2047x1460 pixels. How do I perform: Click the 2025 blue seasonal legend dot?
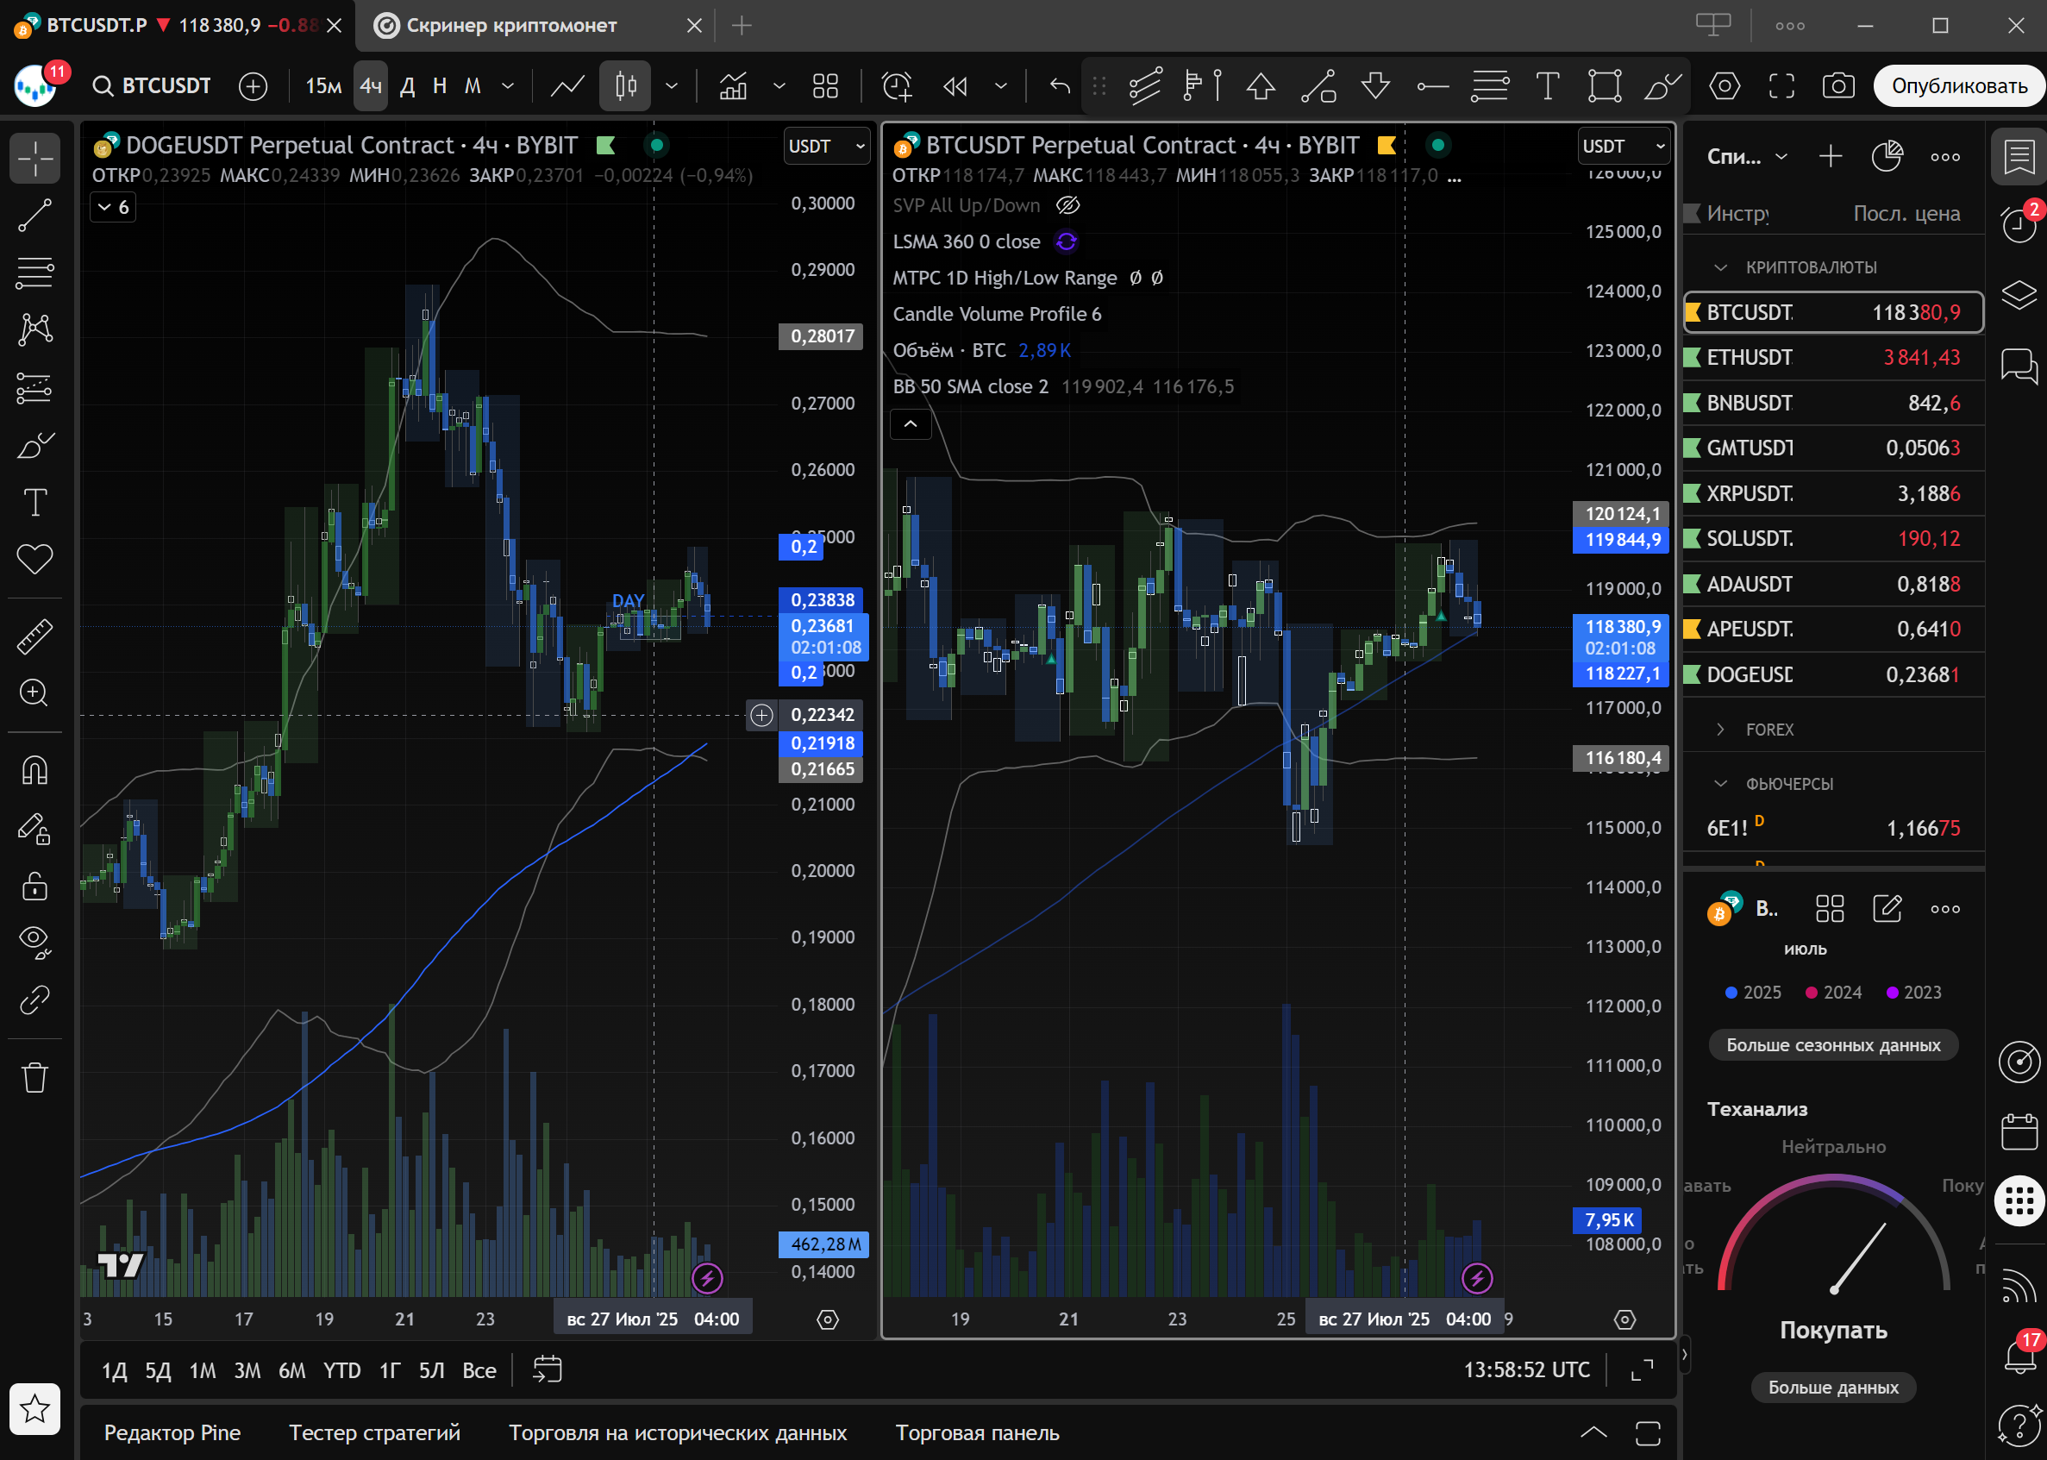click(x=1731, y=993)
